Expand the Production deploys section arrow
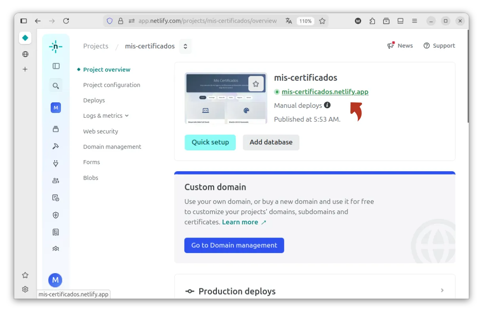This screenshot has width=483, height=314. click(442, 291)
